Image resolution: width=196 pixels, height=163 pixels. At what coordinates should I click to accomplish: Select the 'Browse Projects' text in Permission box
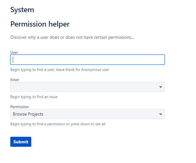click(28, 114)
